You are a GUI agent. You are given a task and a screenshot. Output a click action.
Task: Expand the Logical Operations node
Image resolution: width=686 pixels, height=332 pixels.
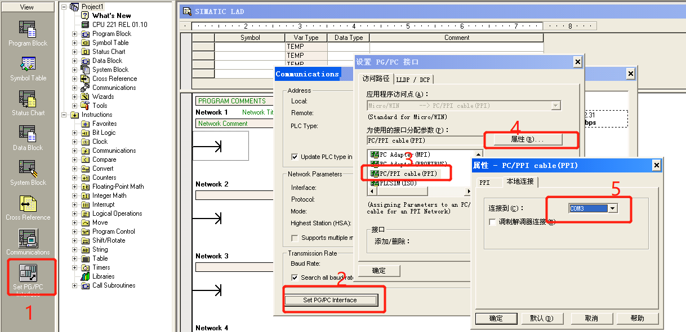click(x=74, y=213)
